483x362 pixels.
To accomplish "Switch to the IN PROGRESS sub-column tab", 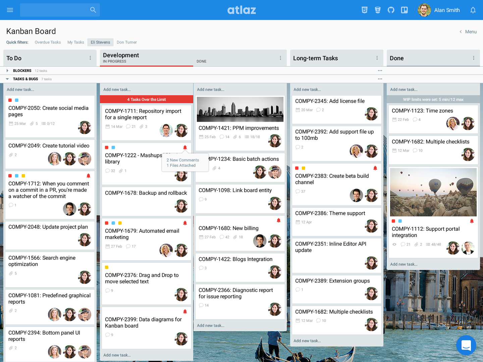I will click(115, 61).
